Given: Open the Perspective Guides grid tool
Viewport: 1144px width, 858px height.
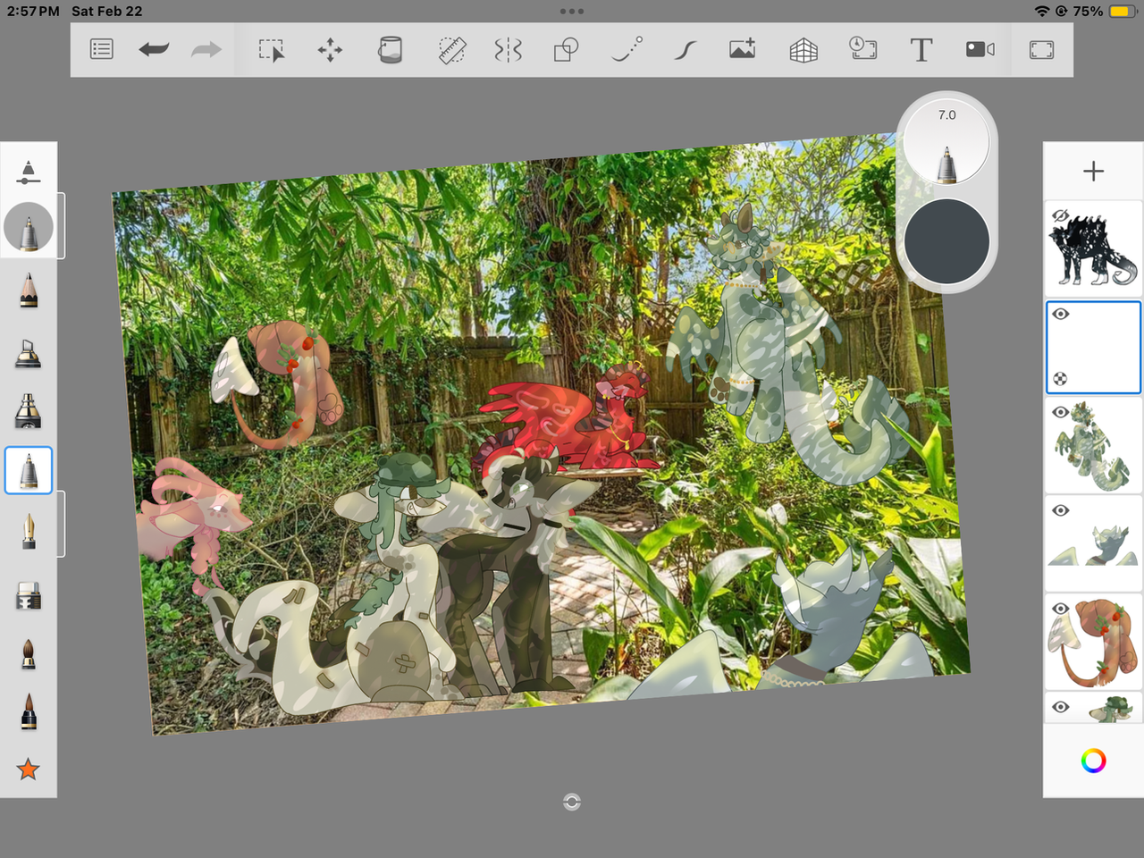Looking at the screenshot, I should click(803, 50).
